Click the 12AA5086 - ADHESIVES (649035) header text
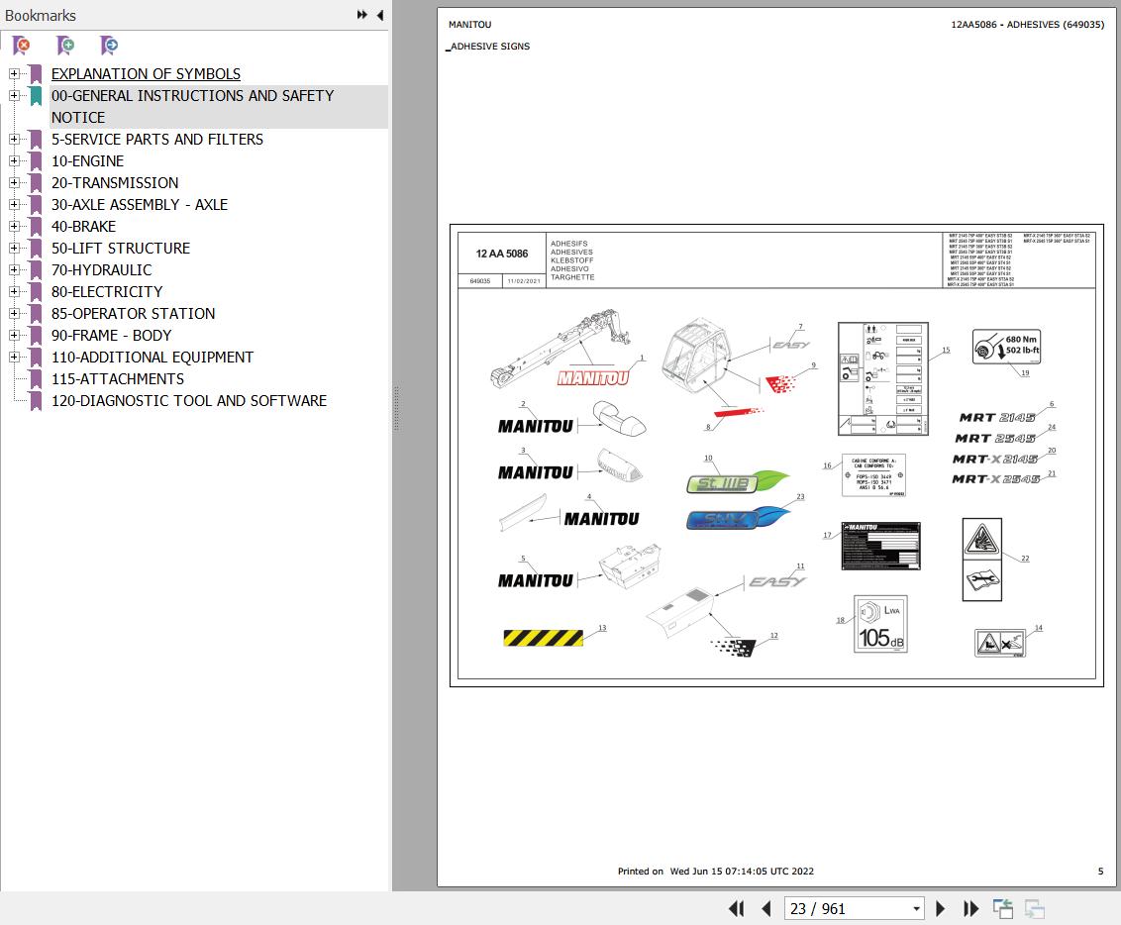Viewport: 1121px width, 925px height. [1027, 25]
